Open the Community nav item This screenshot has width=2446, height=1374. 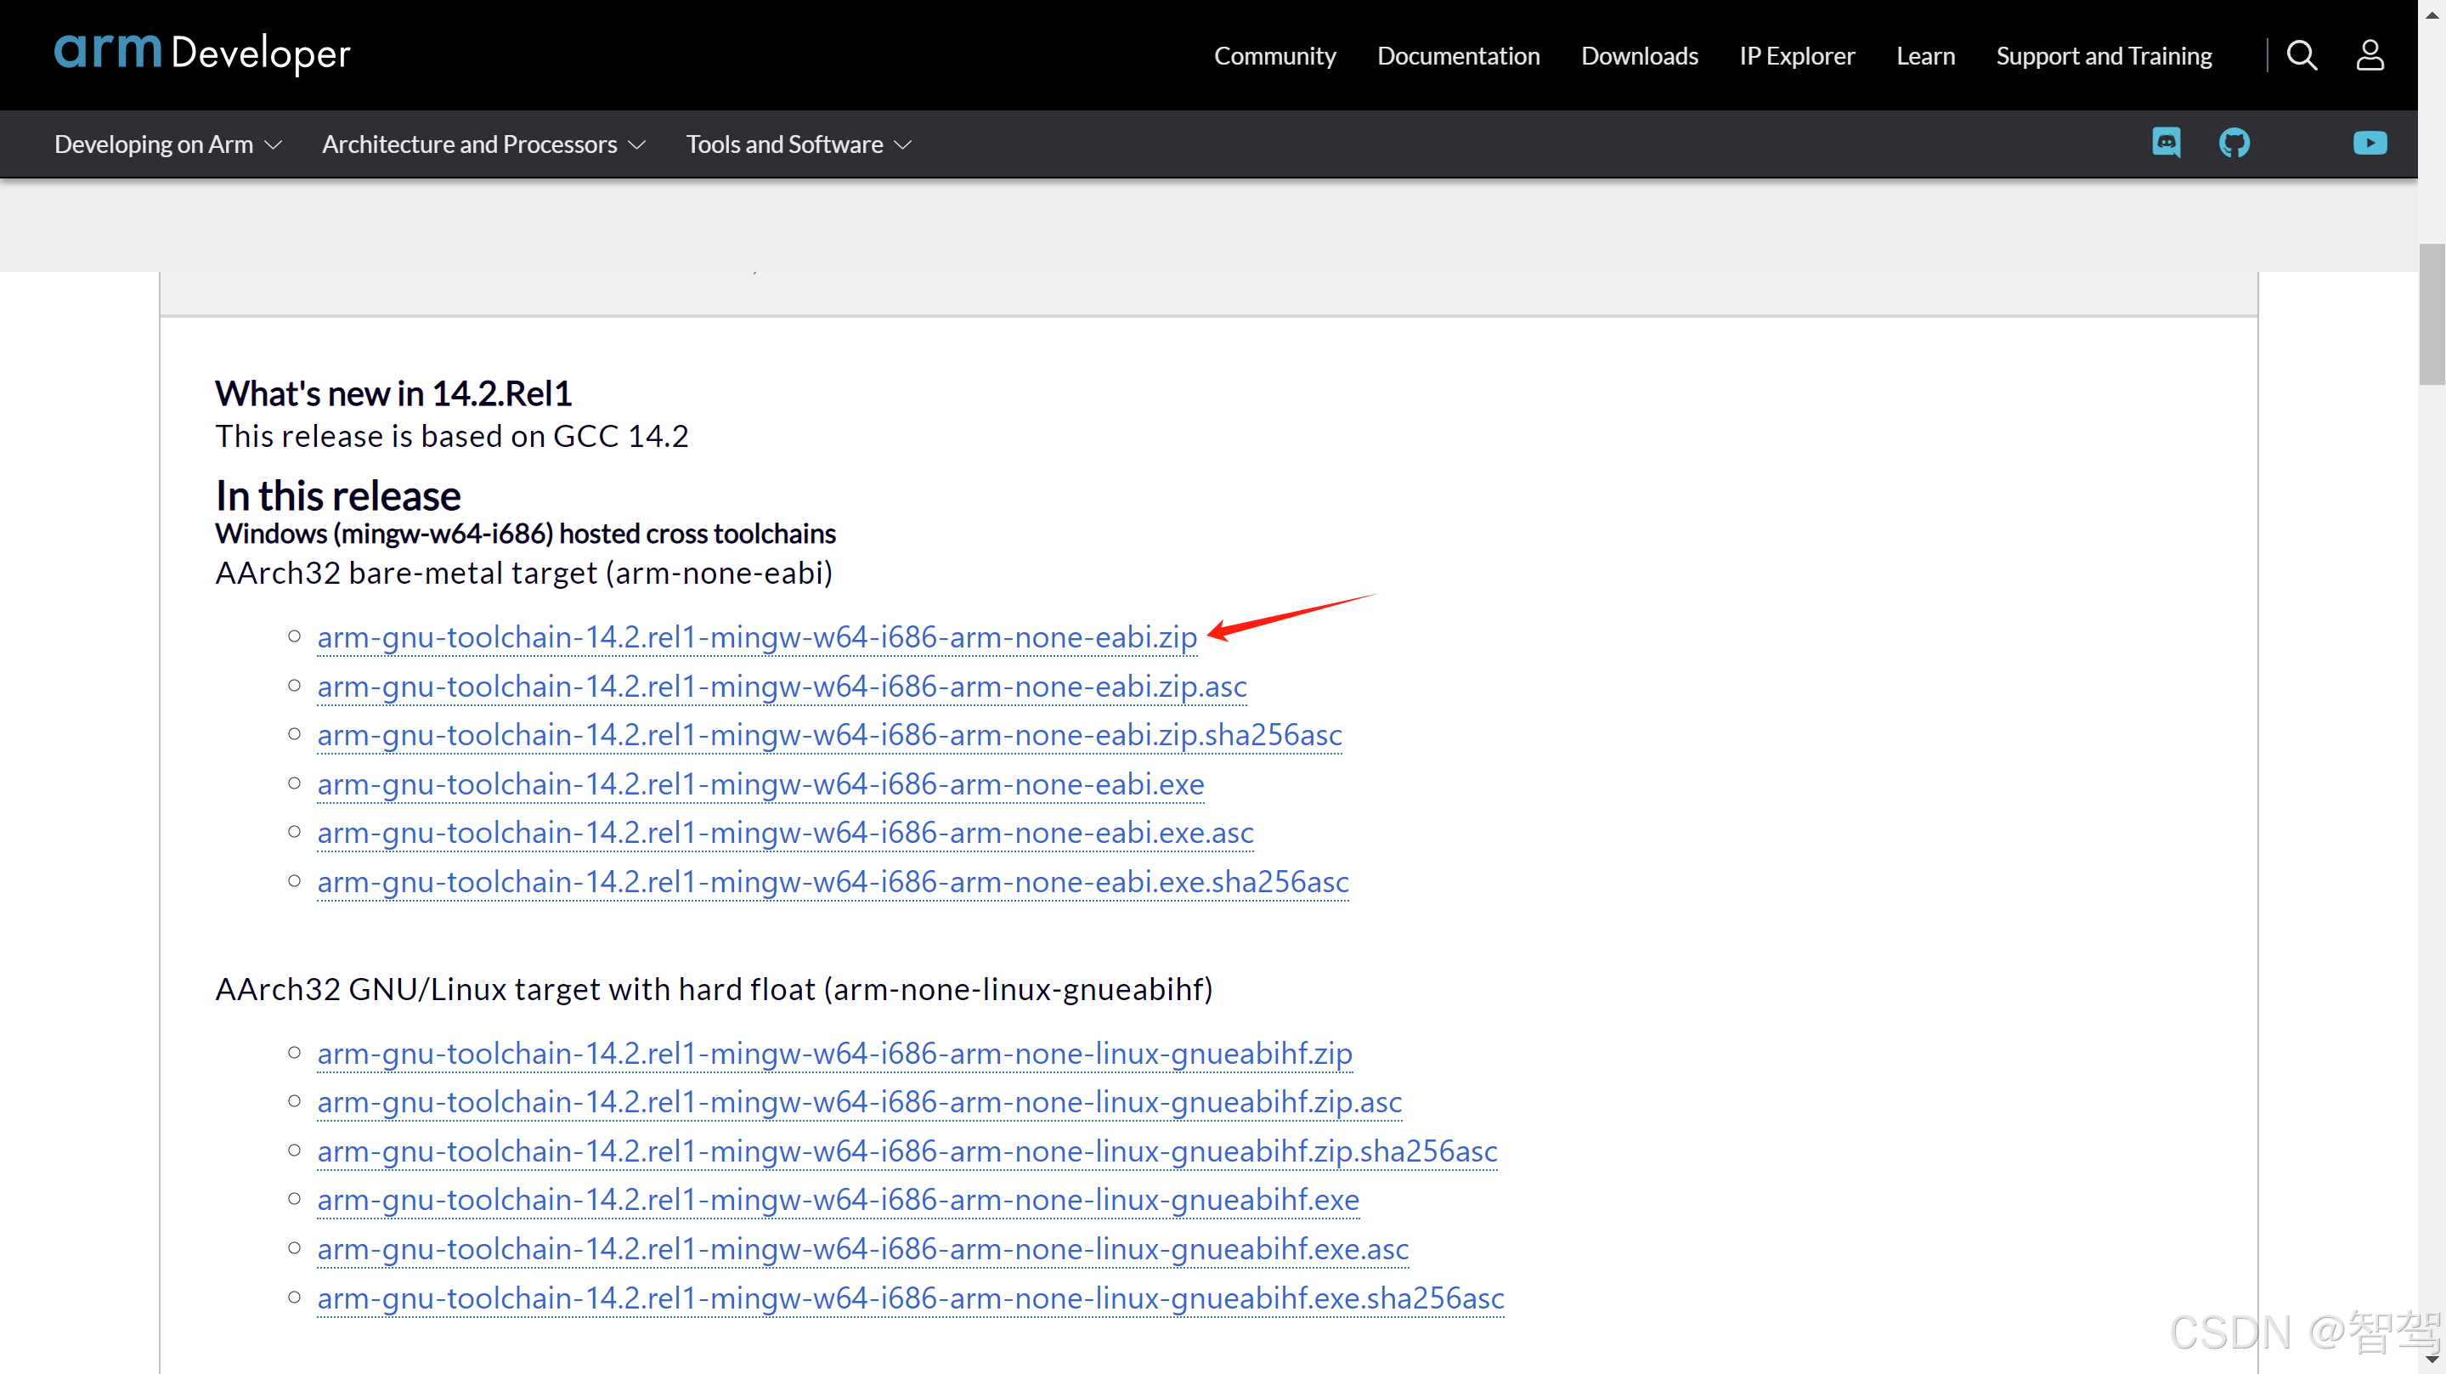tap(1274, 56)
